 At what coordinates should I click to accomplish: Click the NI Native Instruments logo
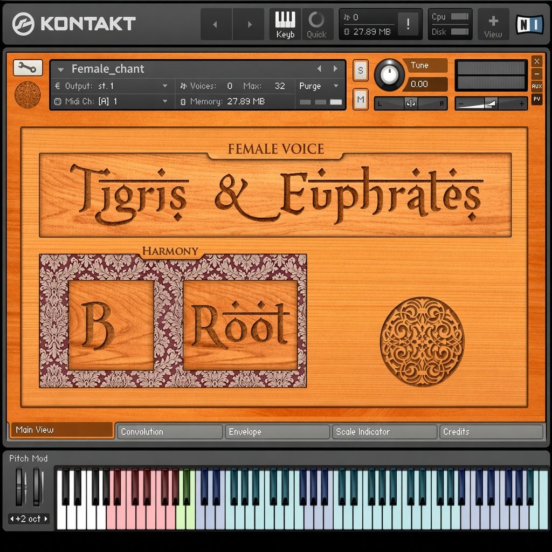pos(530,24)
